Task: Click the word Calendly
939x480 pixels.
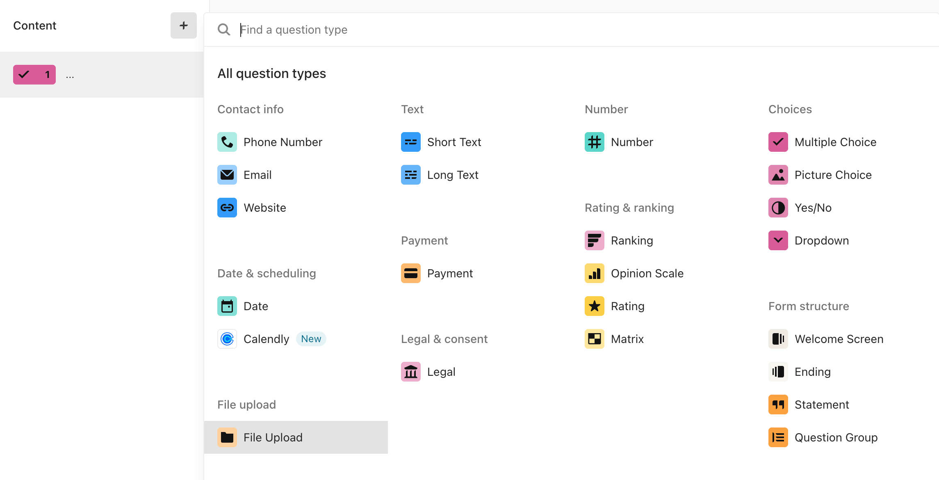Action: click(266, 339)
